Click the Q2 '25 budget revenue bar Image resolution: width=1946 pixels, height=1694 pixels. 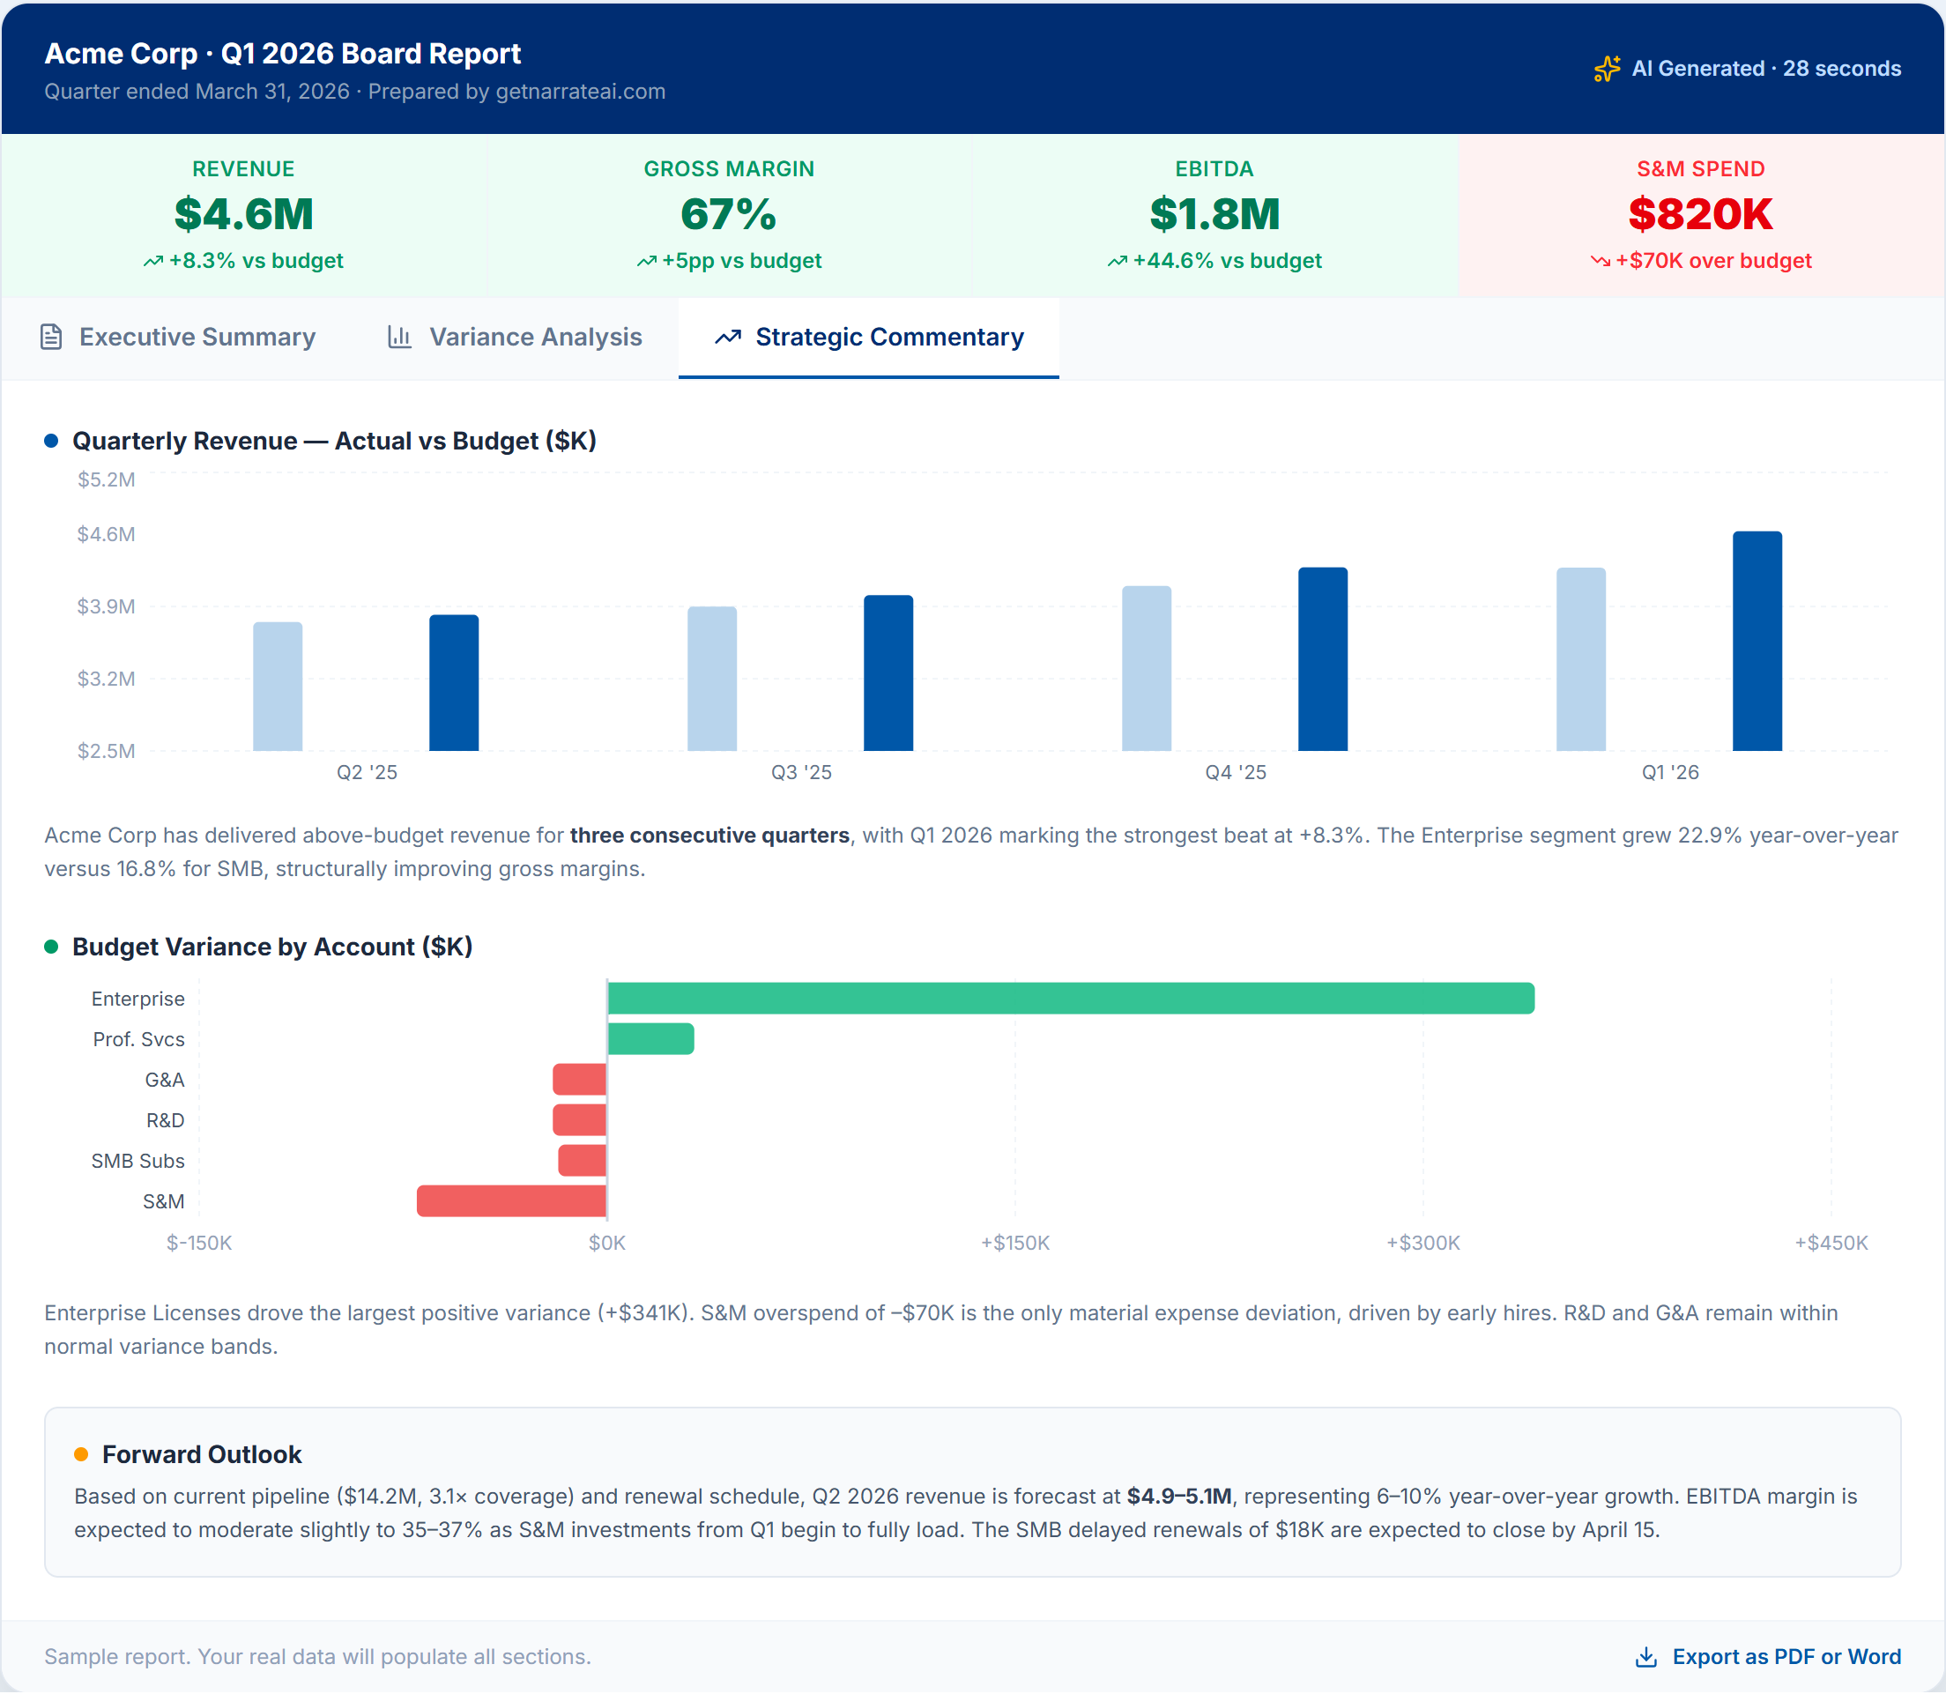pos(278,687)
